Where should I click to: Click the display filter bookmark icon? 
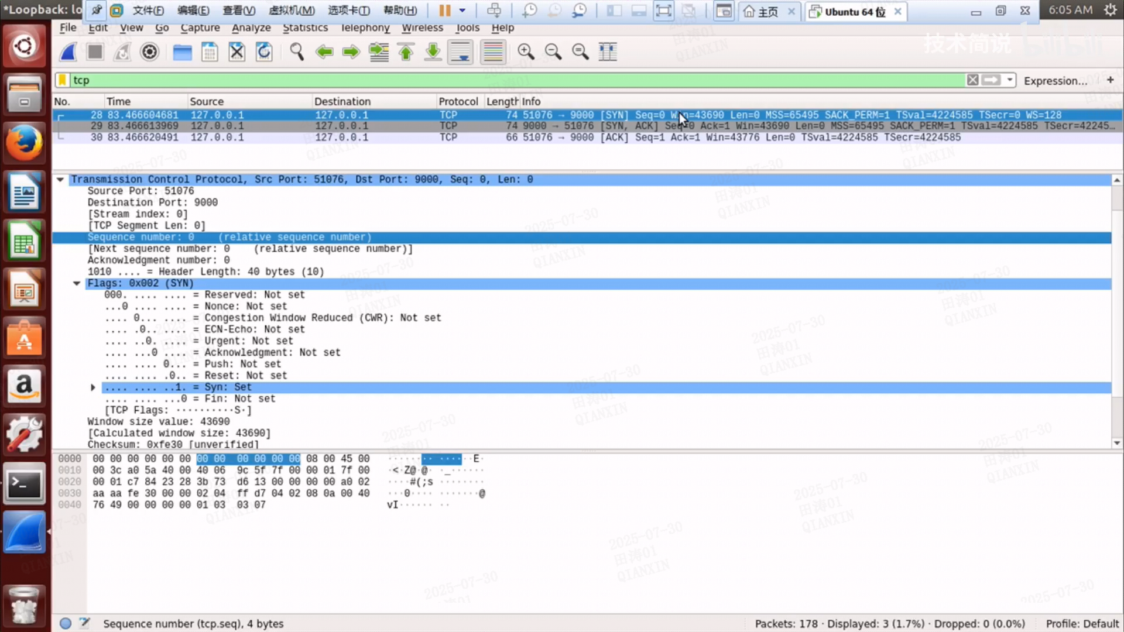tap(62, 80)
